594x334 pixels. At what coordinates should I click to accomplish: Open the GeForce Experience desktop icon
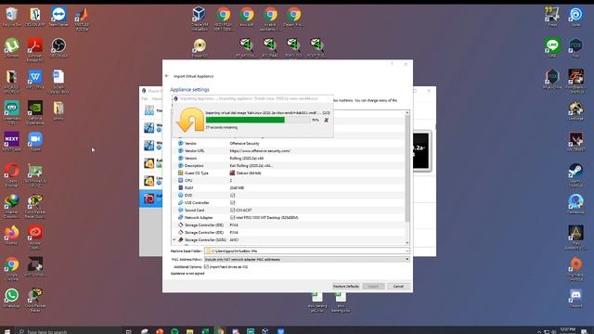click(x=35, y=112)
